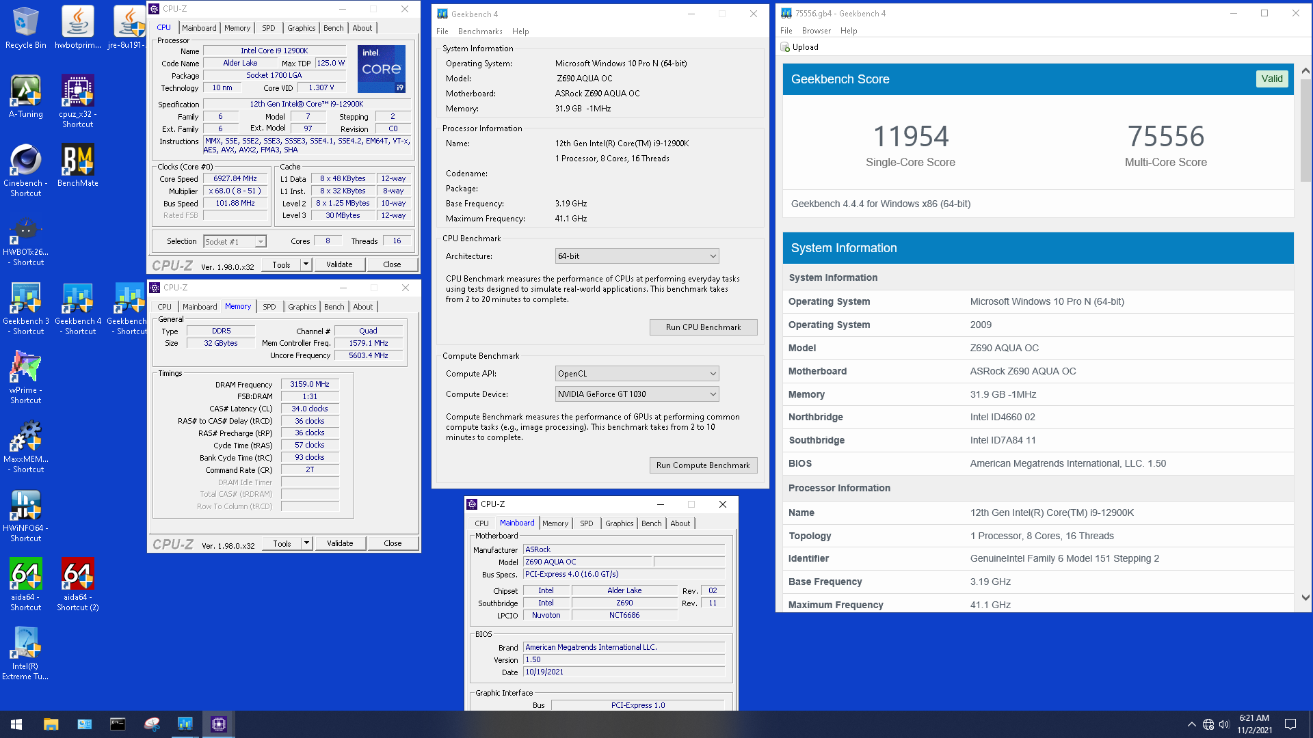This screenshot has height=738, width=1313.
Task: Show hidden tray icons chevron
Action: point(1192,724)
